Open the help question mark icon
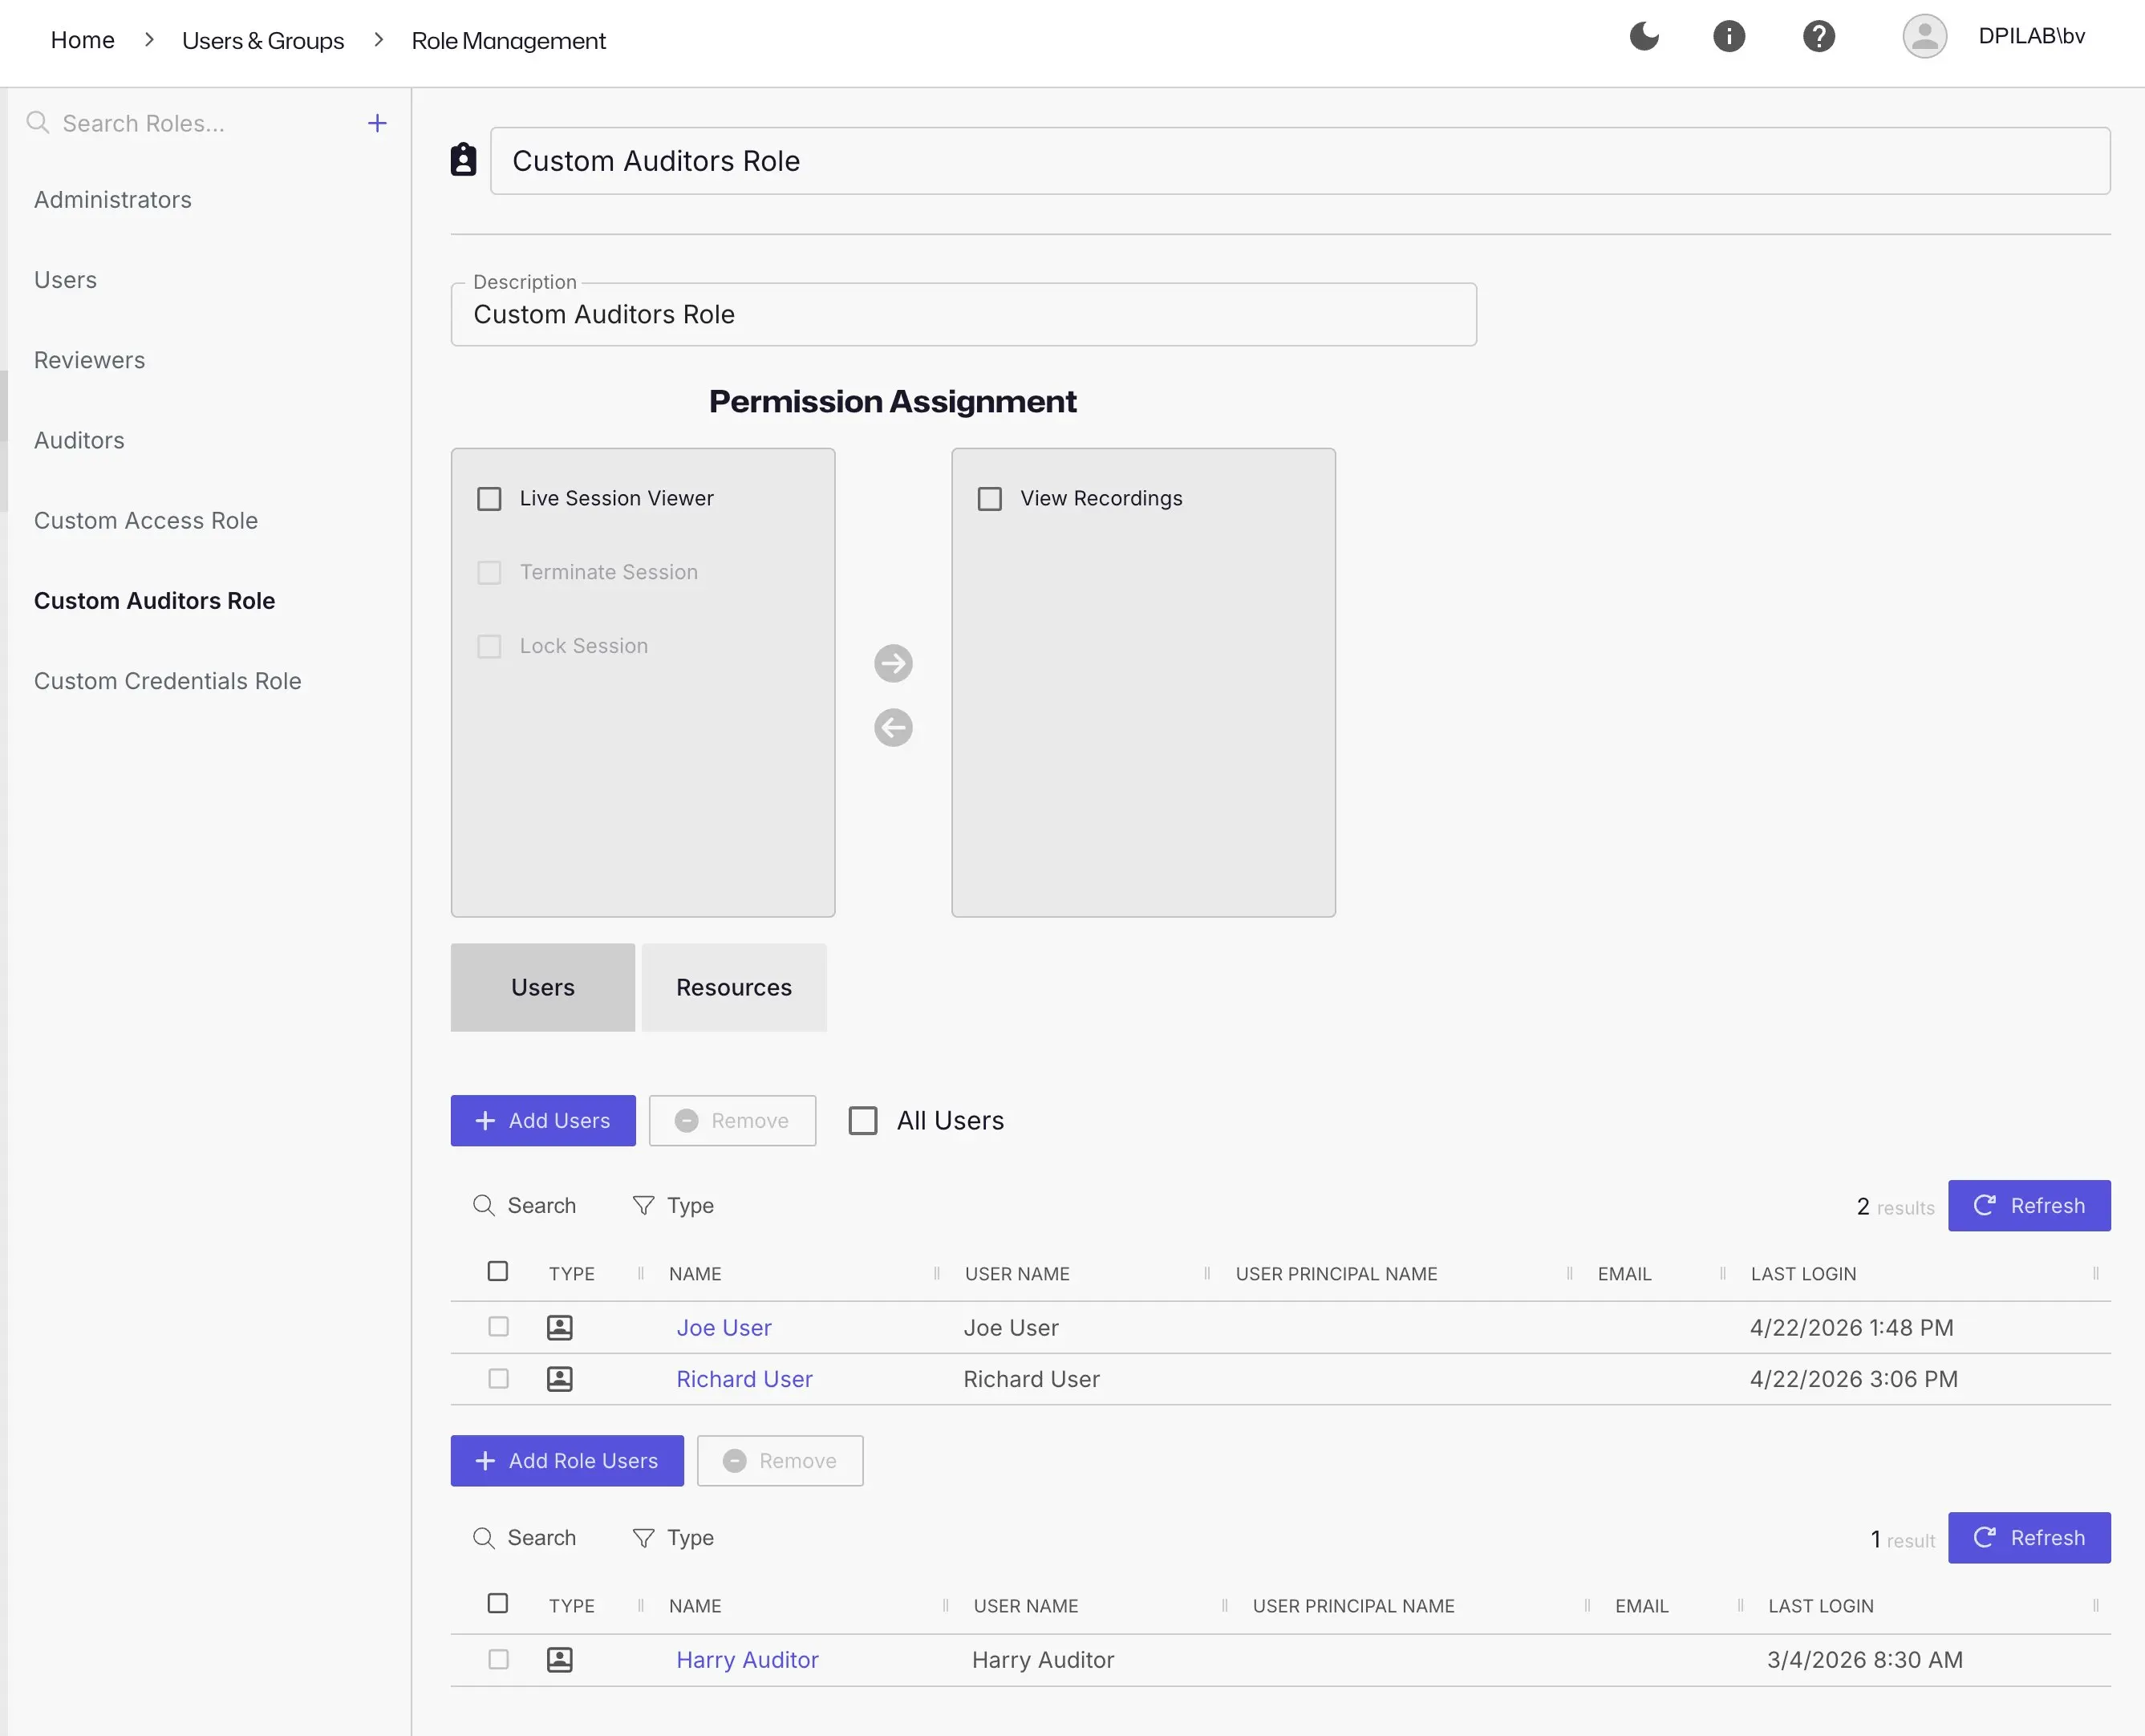The height and width of the screenshot is (1736, 2145). tap(1819, 36)
